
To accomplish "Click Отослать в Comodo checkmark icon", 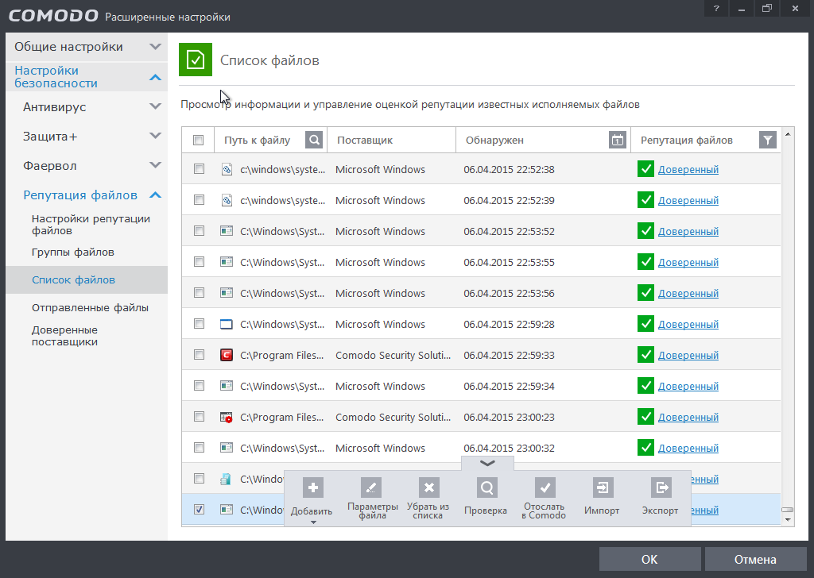I will pyautogui.click(x=545, y=487).
